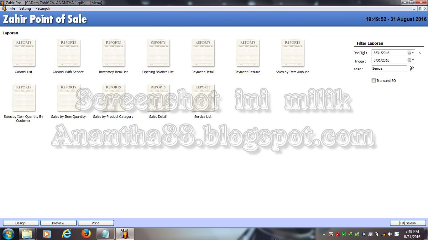This screenshot has height=240, width=428.
Task: Open the File menu
Action: [x=12, y=8]
